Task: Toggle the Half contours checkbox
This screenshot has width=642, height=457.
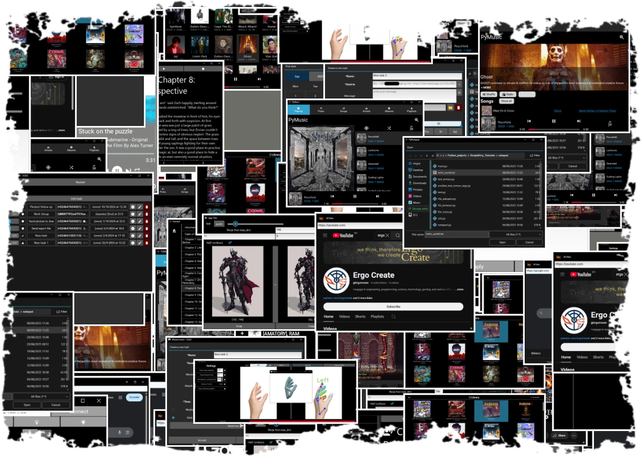Action: (230, 243)
